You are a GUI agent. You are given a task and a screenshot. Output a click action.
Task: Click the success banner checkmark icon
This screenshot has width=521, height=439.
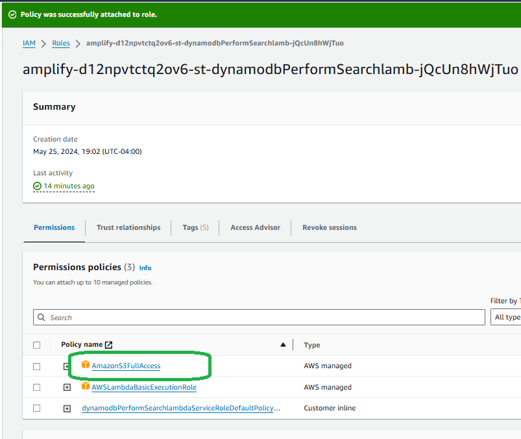(x=12, y=15)
